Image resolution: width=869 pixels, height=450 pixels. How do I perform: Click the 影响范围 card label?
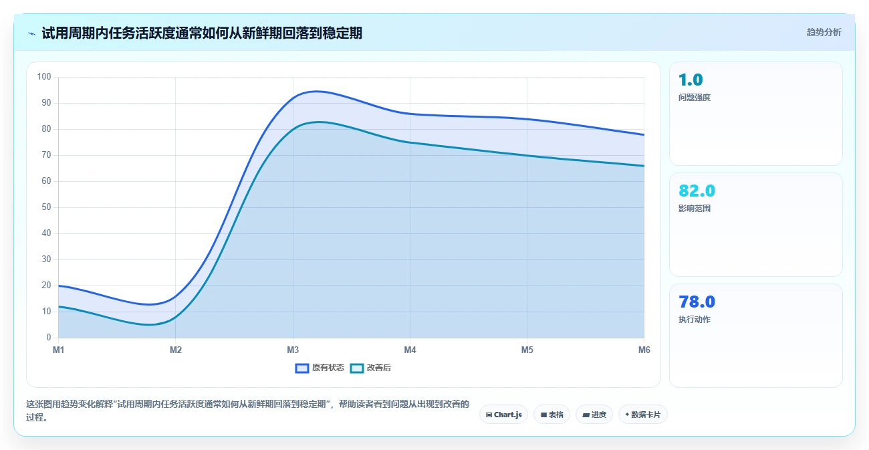(695, 209)
